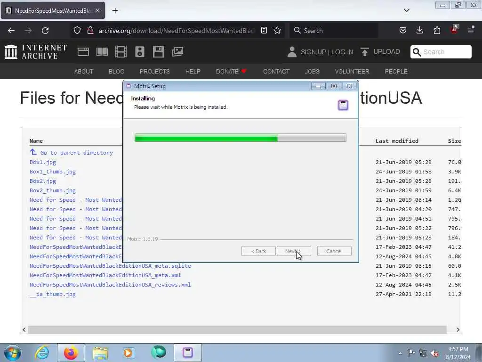The width and height of the screenshot is (482, 362).
Task: Open the Video film strip icon
Action: (x=121, y=52)
